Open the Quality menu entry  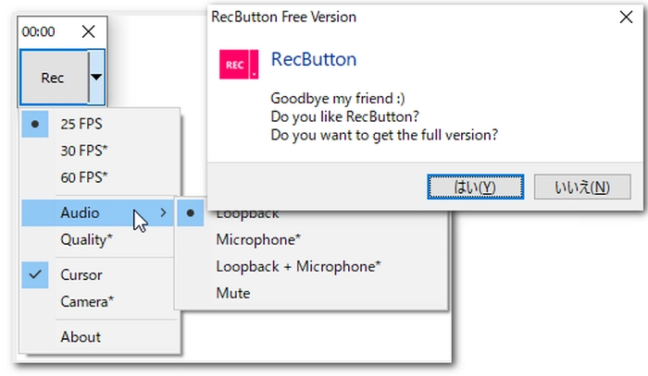click(86, 239)
